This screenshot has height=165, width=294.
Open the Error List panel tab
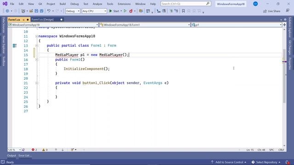[25, 155]
